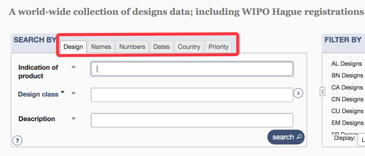Click the panel divider grip handle
Image resolution: width=365 pixels, height=156 pixels.
click(322, 92)
